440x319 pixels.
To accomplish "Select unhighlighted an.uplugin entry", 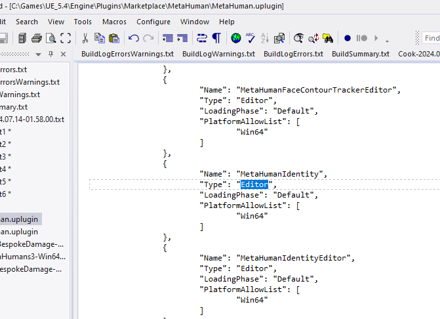I will coord(19,232).
